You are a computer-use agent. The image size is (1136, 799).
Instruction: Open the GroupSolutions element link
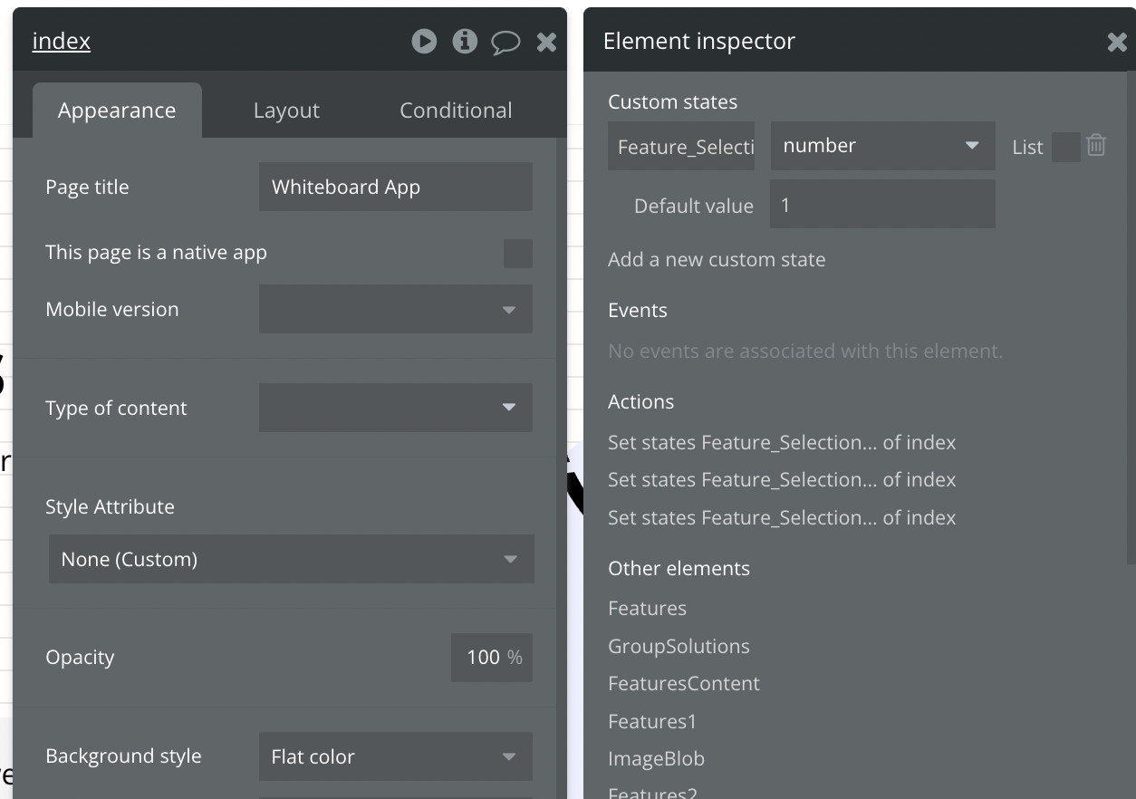point(679,647)
